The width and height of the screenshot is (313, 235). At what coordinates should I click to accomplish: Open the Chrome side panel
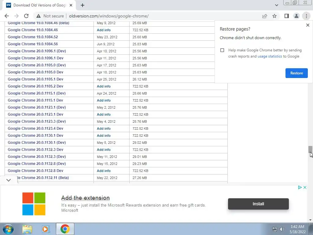(x=287, y=16)
